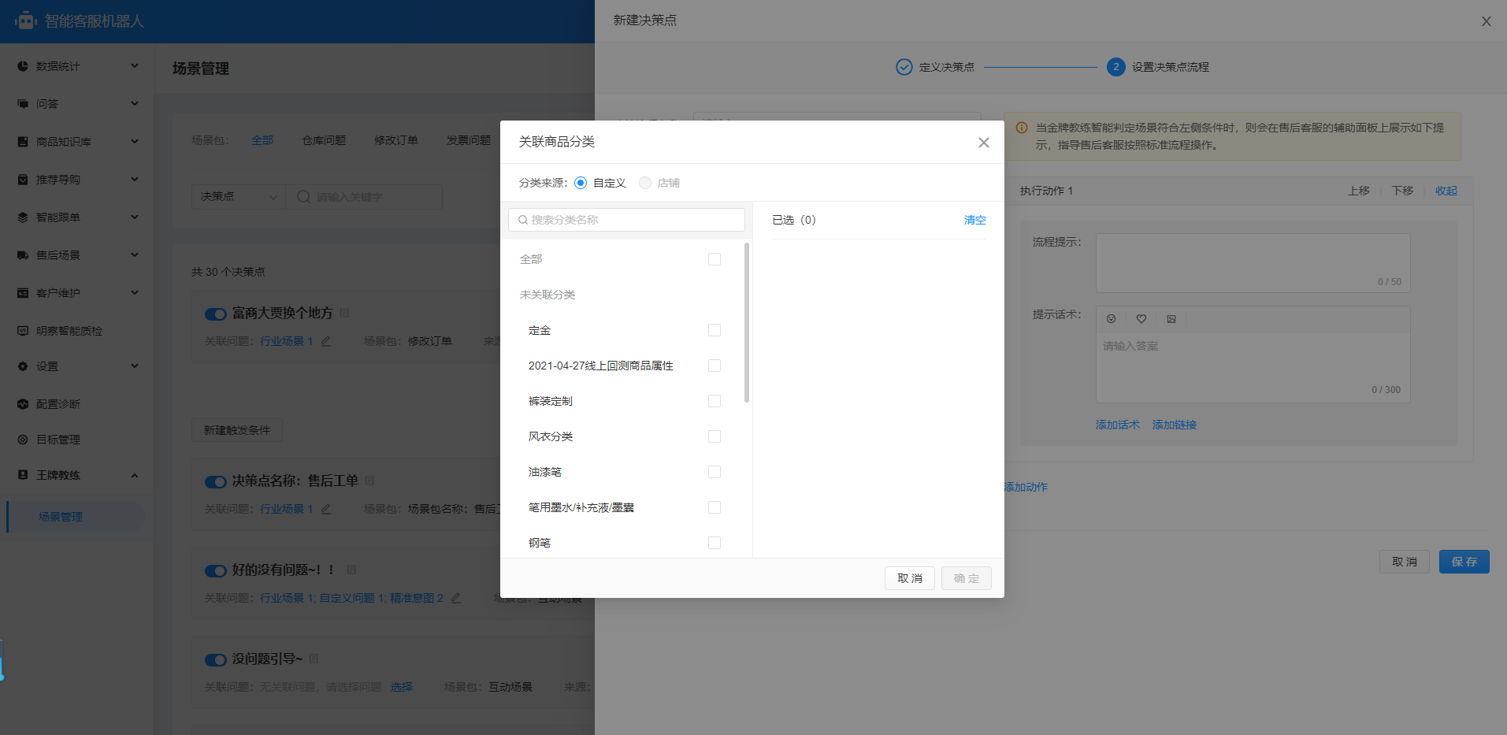Click the 王牌教练 sidebar icon
The image size is (1507, 735).
23,475
